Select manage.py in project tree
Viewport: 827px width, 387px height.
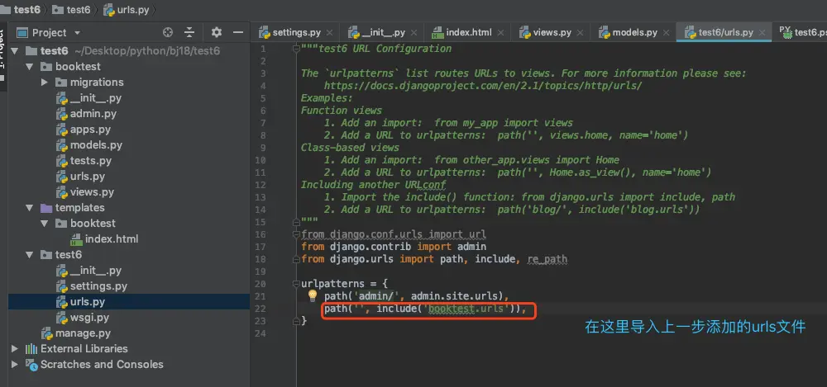[x=83, y=333]
